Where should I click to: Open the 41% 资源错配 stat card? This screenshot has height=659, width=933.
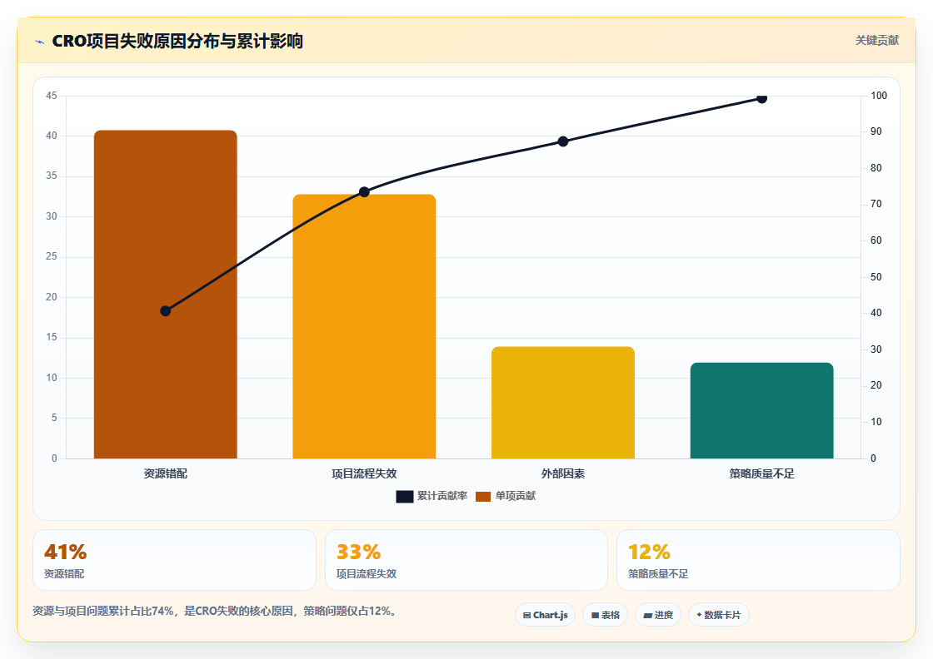174,560
